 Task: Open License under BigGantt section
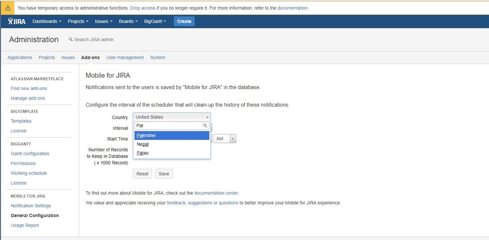click(x=19, y=183)
